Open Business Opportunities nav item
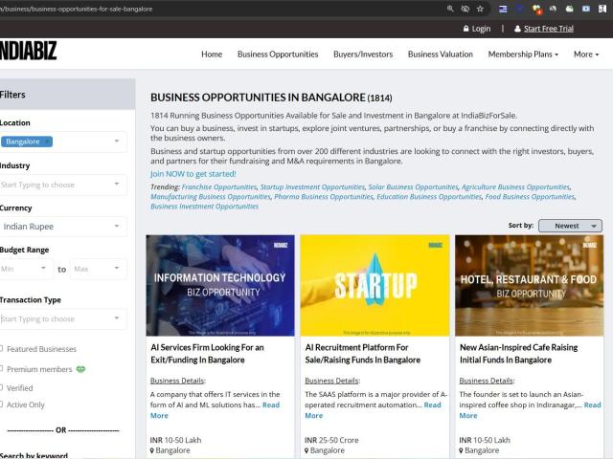This screenshot has height=459, width=613. click(x=278, y=55)
